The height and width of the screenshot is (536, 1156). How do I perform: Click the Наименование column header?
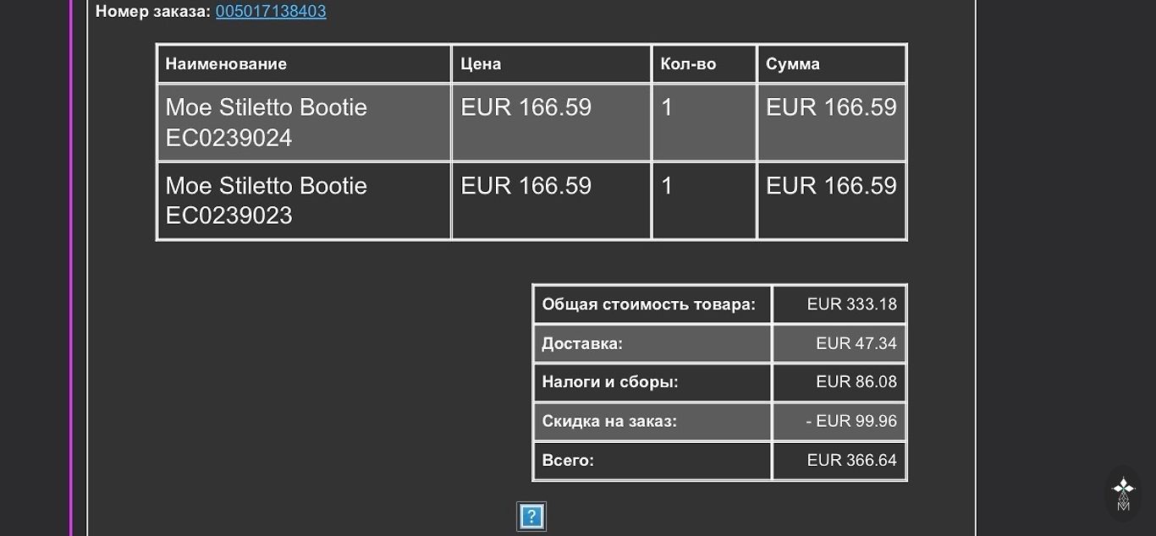tap(226, 64)
